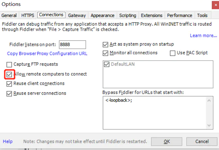Open the Extensions tab
The height and width of the screenshot is (150, 219).
[152, 15]
